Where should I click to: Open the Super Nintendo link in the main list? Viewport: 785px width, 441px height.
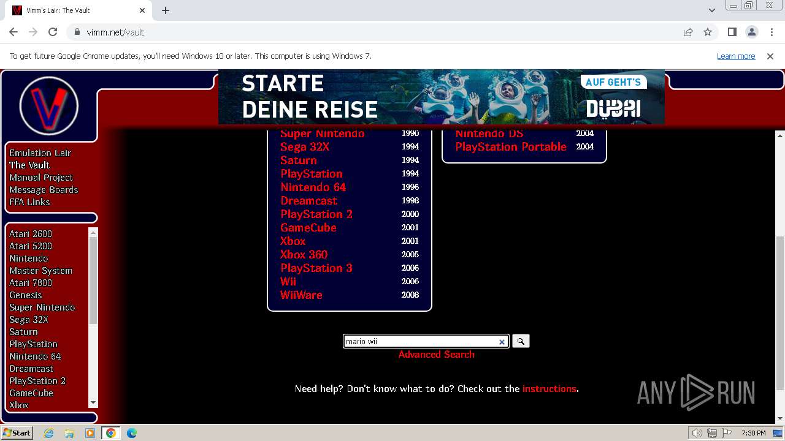click(322, 134)
